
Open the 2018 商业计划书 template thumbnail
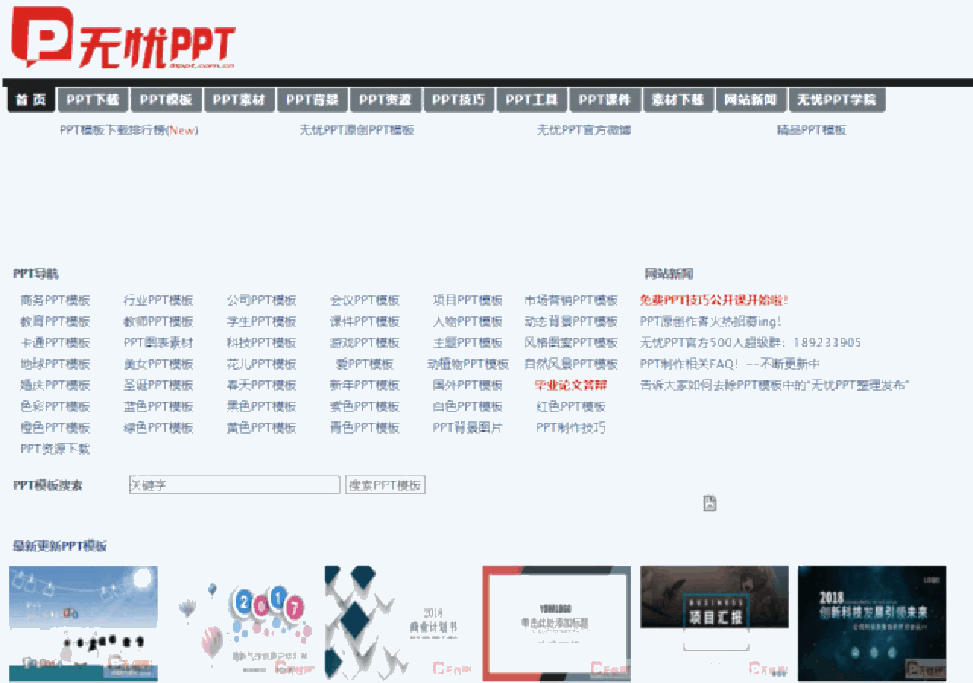(x=399, y=624)
